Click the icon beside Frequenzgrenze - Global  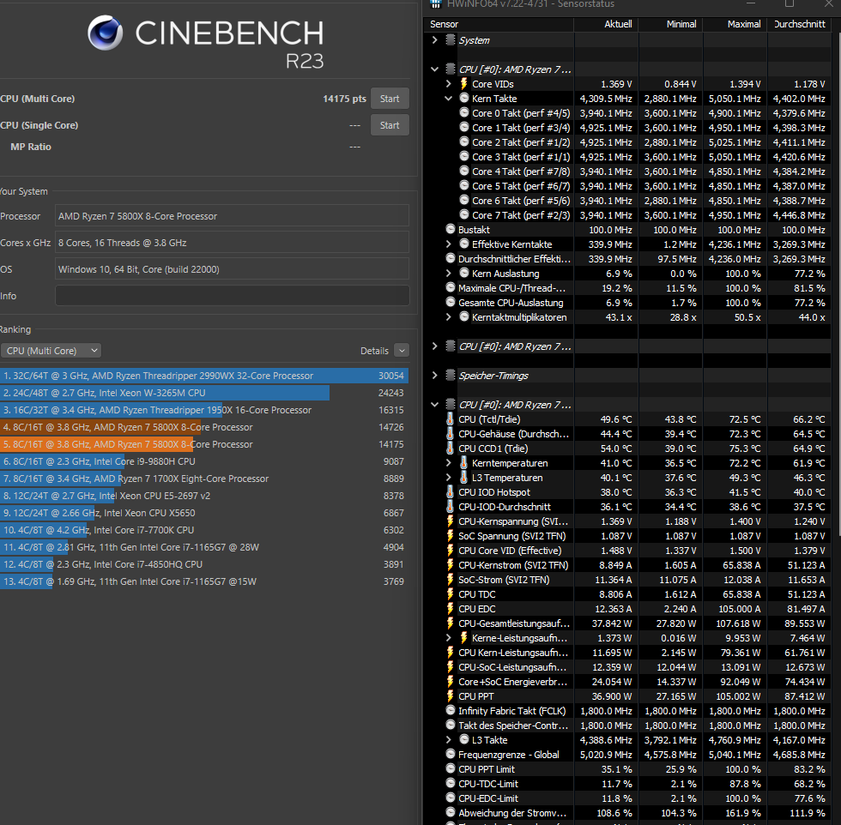click(451, 754)
